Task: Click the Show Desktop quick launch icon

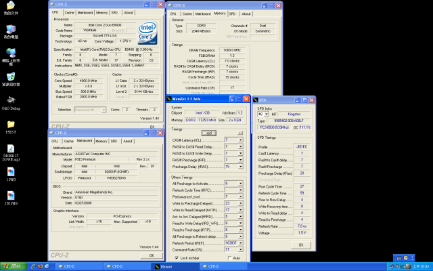Action: coord(47,266)
